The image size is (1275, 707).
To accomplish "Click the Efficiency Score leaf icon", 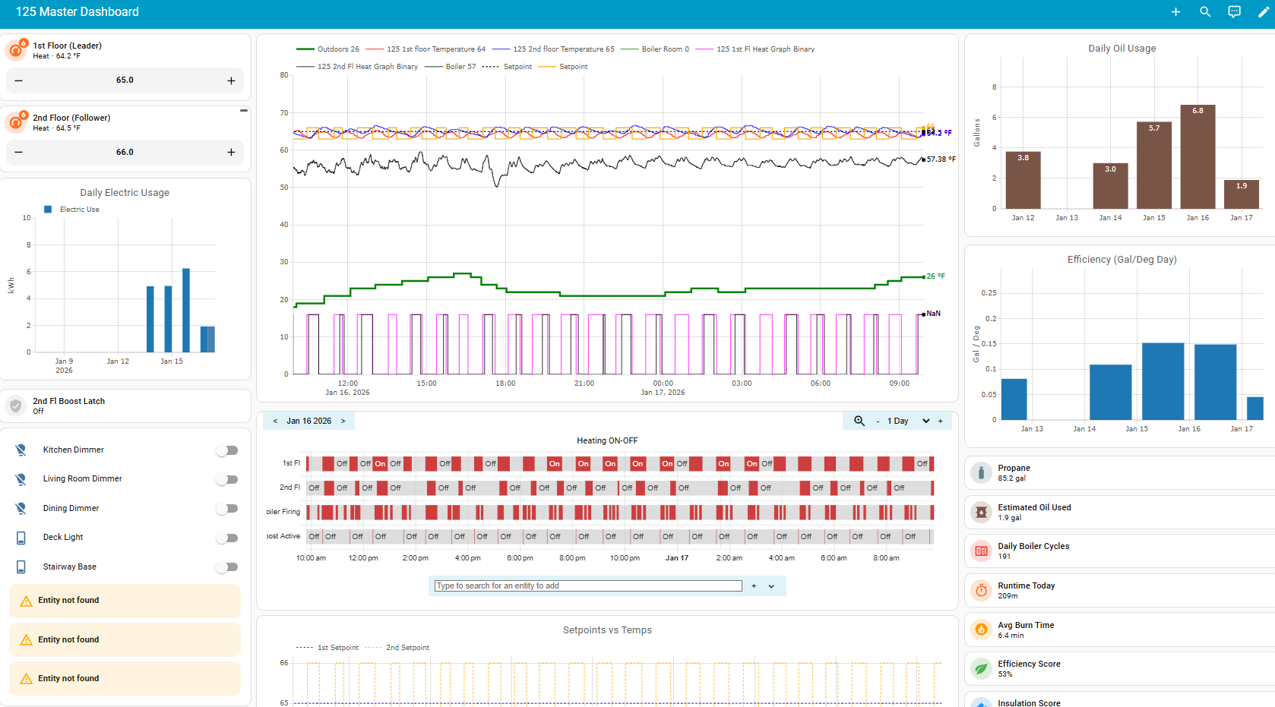I will click(981, 669).
